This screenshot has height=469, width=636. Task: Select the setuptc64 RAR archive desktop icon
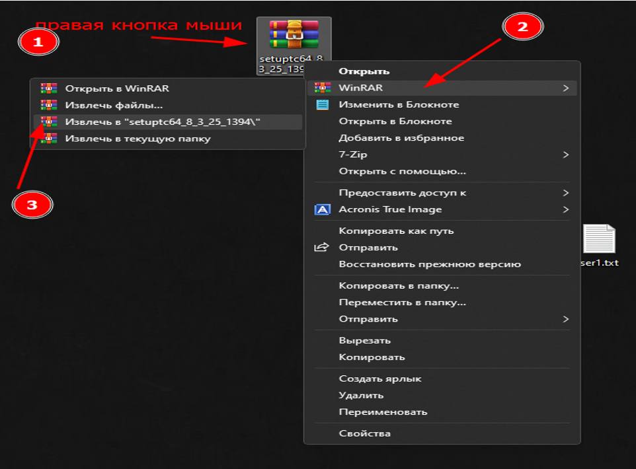[294, 46]
